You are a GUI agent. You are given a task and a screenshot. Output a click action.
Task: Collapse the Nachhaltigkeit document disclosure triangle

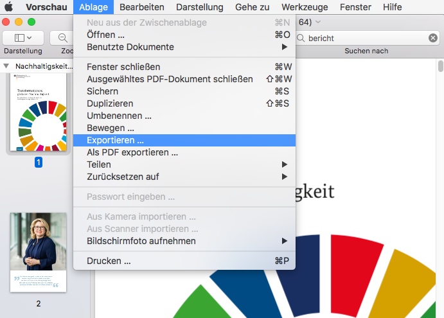(x=6, y=66)
